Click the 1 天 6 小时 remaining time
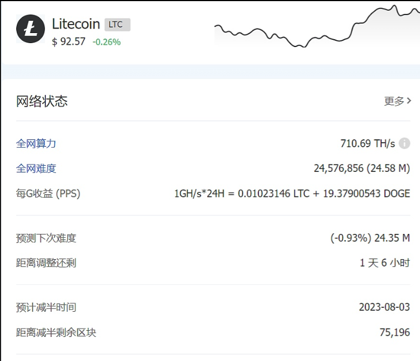 tap(385, 262)
